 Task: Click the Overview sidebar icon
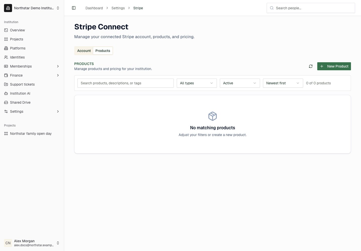(x=6, y=30)
